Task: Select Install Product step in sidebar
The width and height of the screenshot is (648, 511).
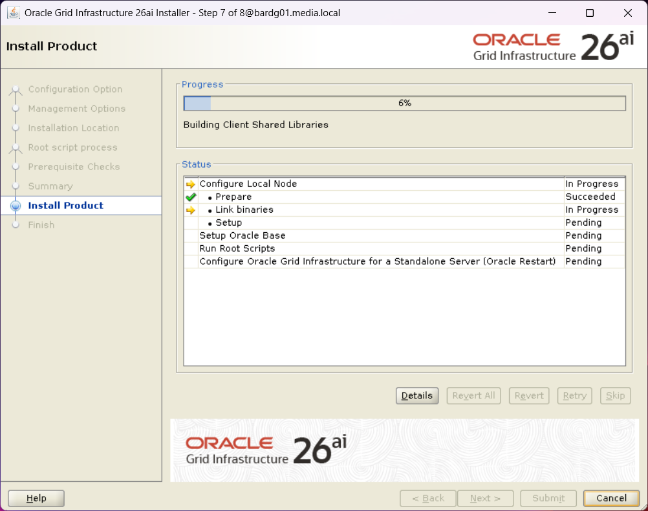Action: 66,206
